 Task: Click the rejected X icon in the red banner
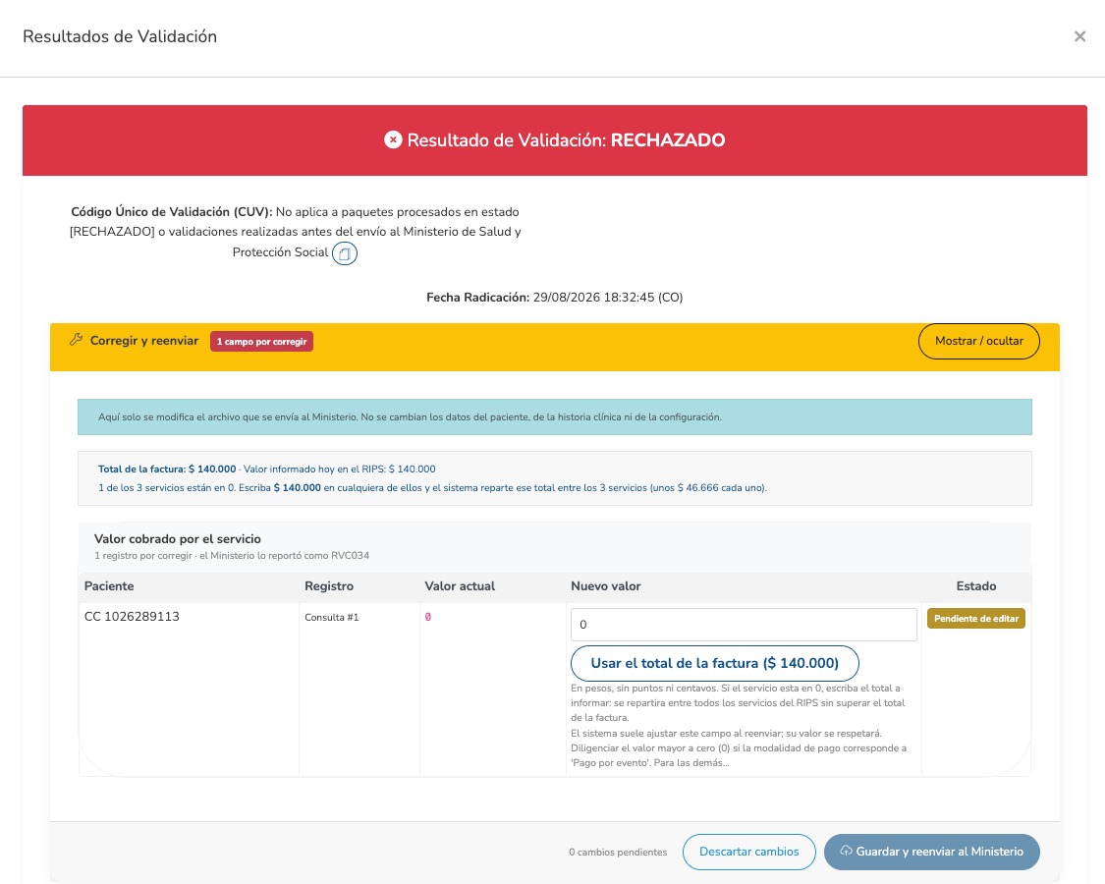[x=393, y=139]
